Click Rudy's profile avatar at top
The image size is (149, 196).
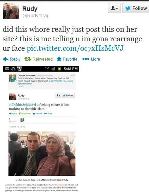pos(11,11)
